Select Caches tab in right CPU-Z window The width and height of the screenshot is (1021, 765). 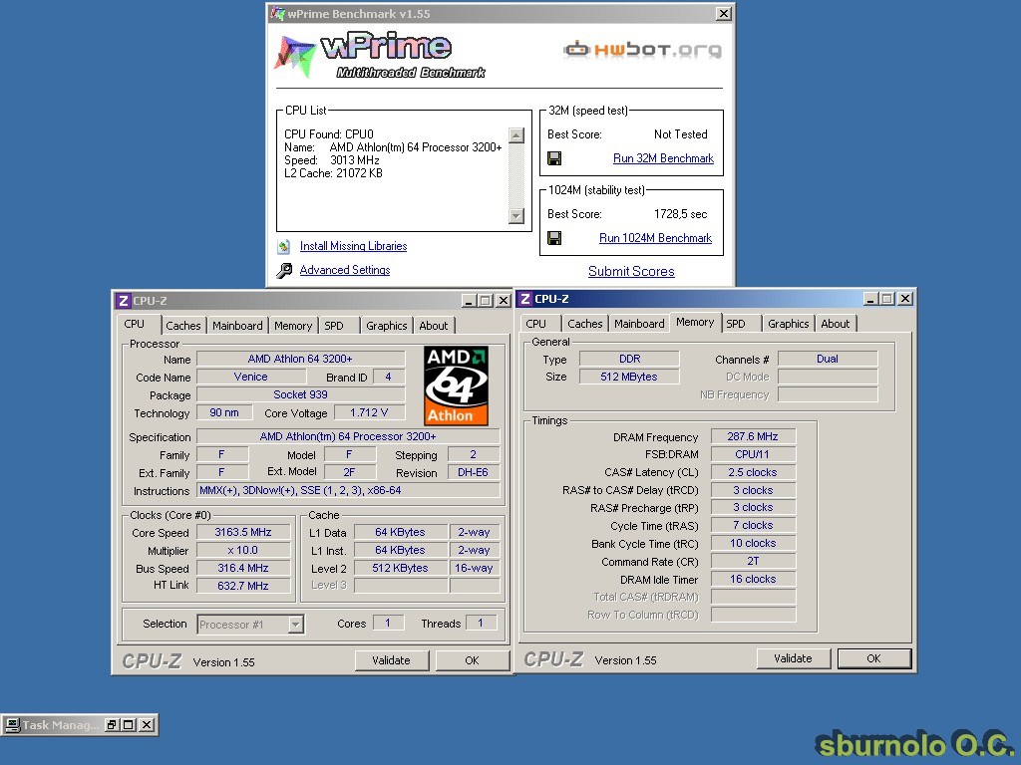[584, 324]
